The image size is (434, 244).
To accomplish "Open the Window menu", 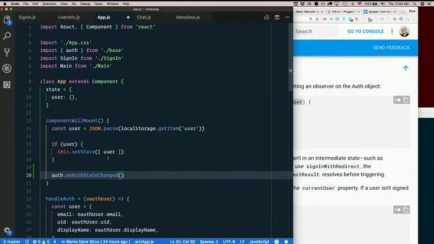I will tap(113, 4).
